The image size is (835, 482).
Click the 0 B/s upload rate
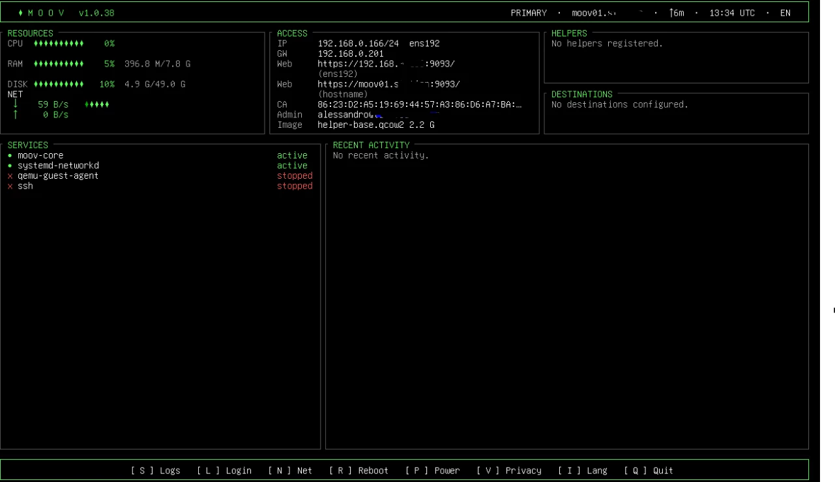[56, 115]
